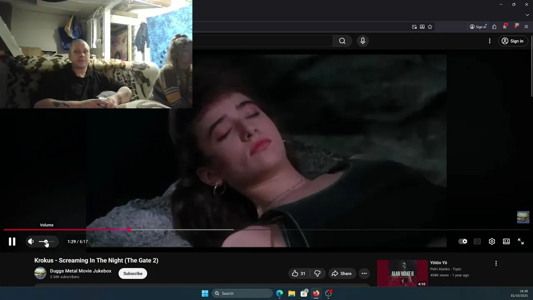Open Microsoft Edge from the taskbar
Screen dimensions: 533x300
tap(279, 293)
